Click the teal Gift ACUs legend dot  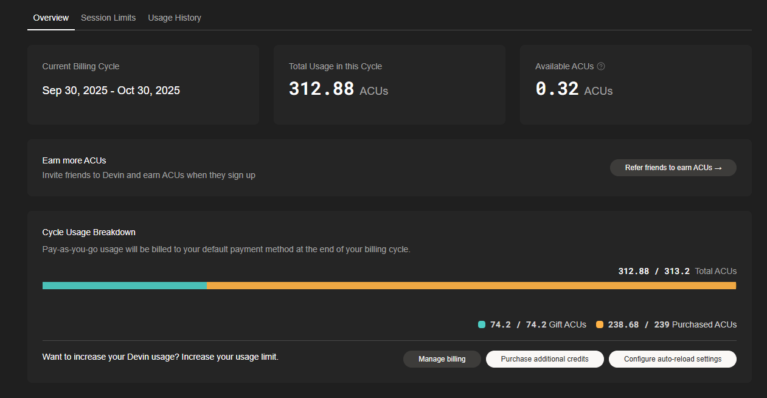point(482,324)
